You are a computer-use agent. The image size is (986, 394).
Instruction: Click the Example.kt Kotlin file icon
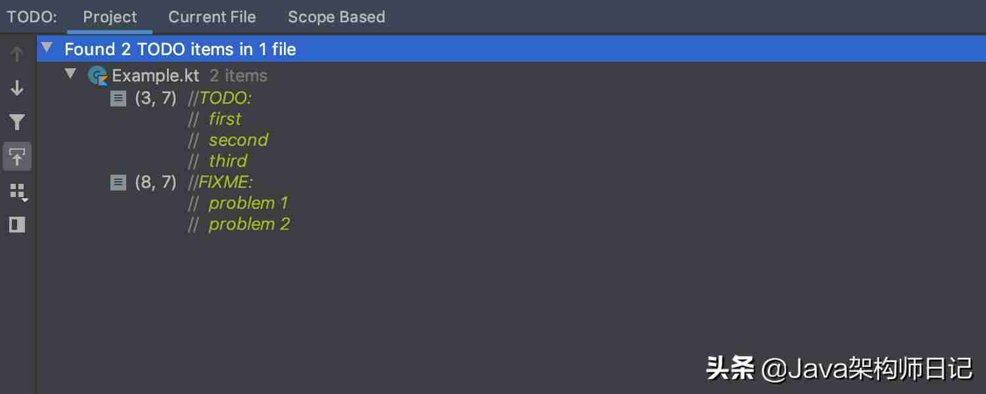point(98,76)
